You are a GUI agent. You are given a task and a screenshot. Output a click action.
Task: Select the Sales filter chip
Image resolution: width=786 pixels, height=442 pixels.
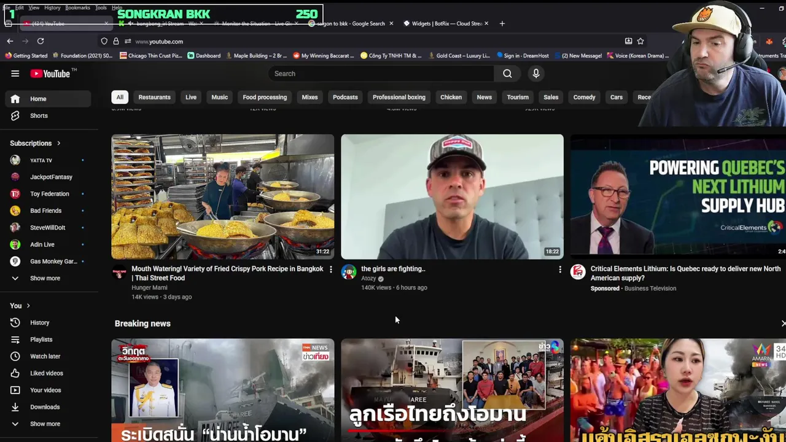click(x=551, y=97)
